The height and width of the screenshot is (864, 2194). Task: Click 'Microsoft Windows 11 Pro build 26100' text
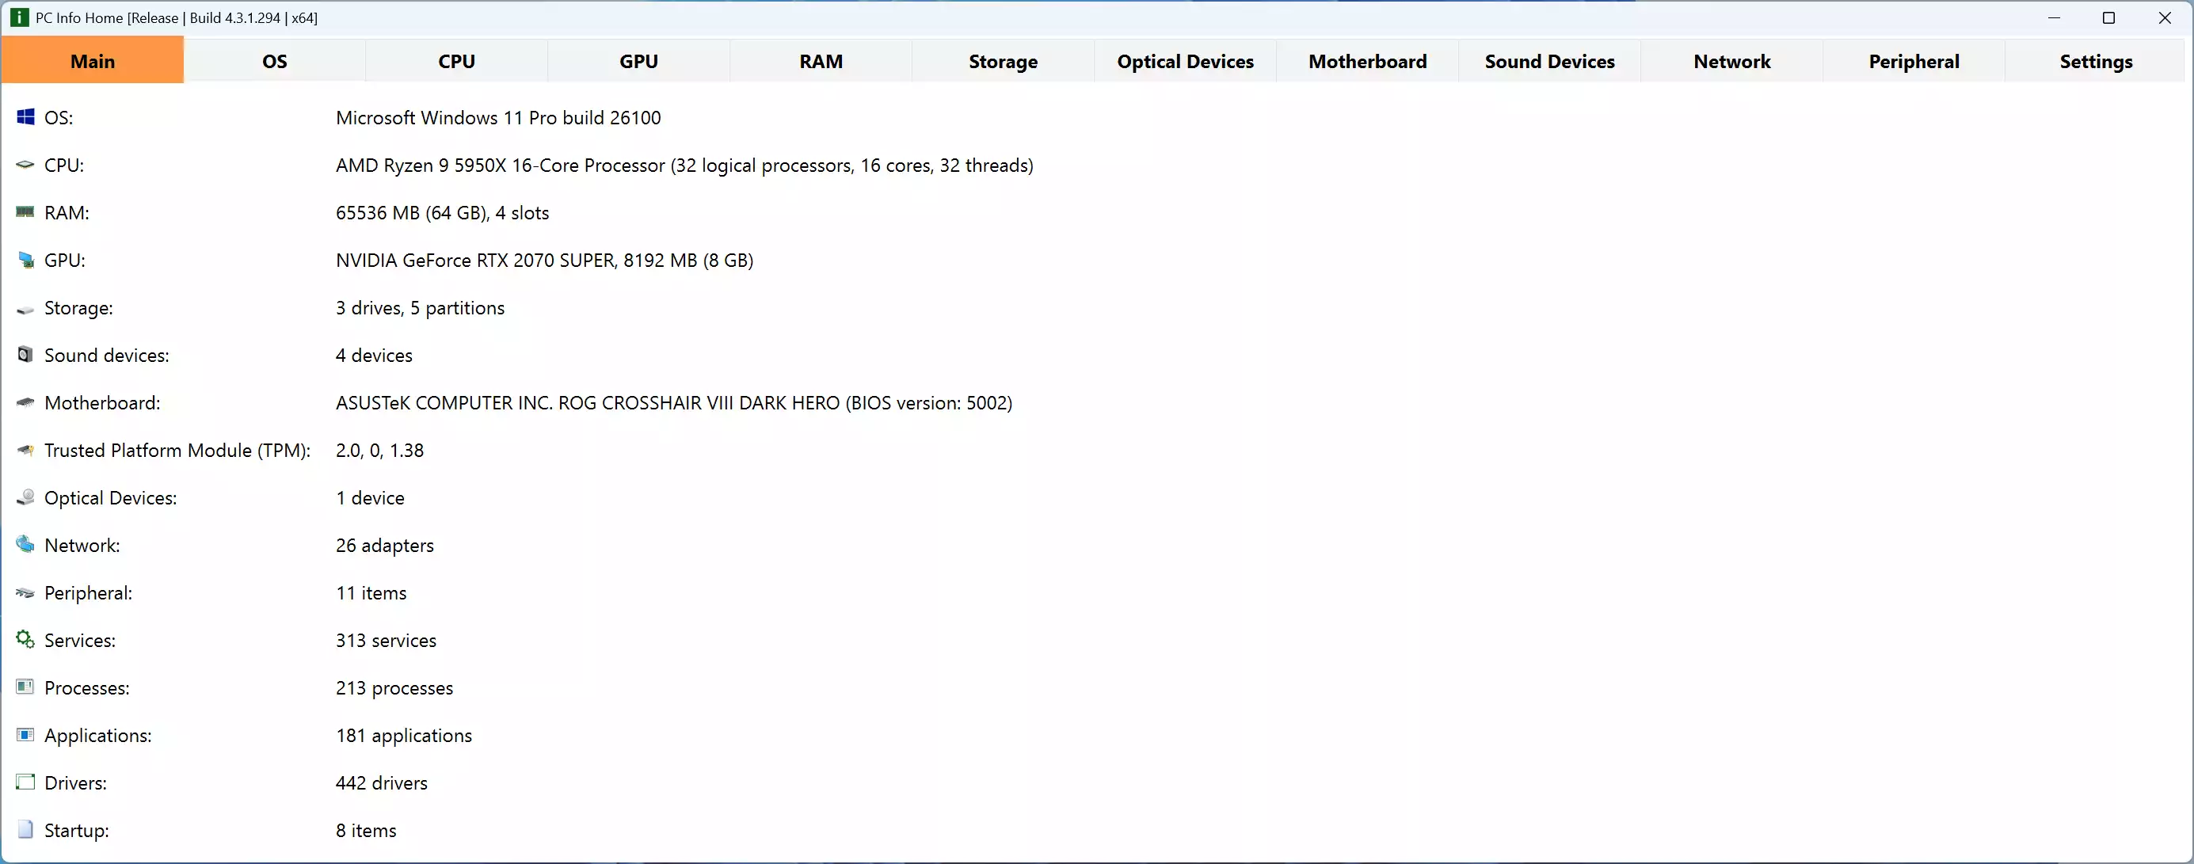[498, 117]
